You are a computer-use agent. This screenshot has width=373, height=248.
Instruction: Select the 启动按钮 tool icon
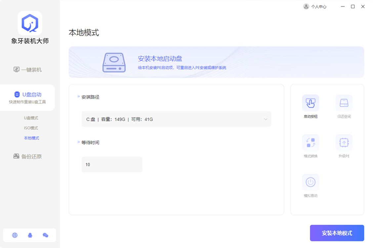pos(310,103)
